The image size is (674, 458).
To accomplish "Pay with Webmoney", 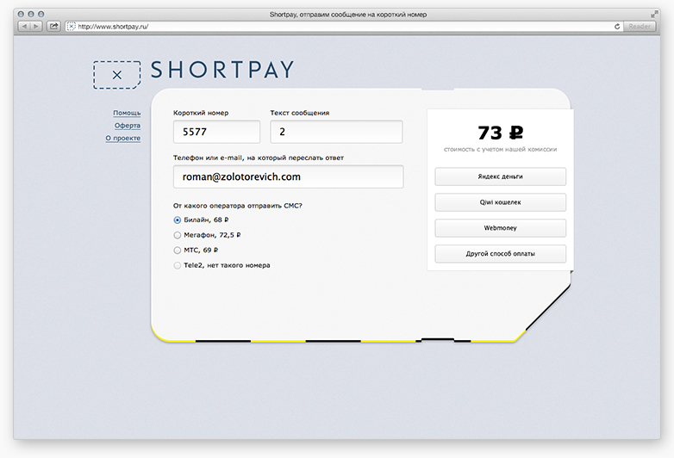I will click(x=501, y=228).
